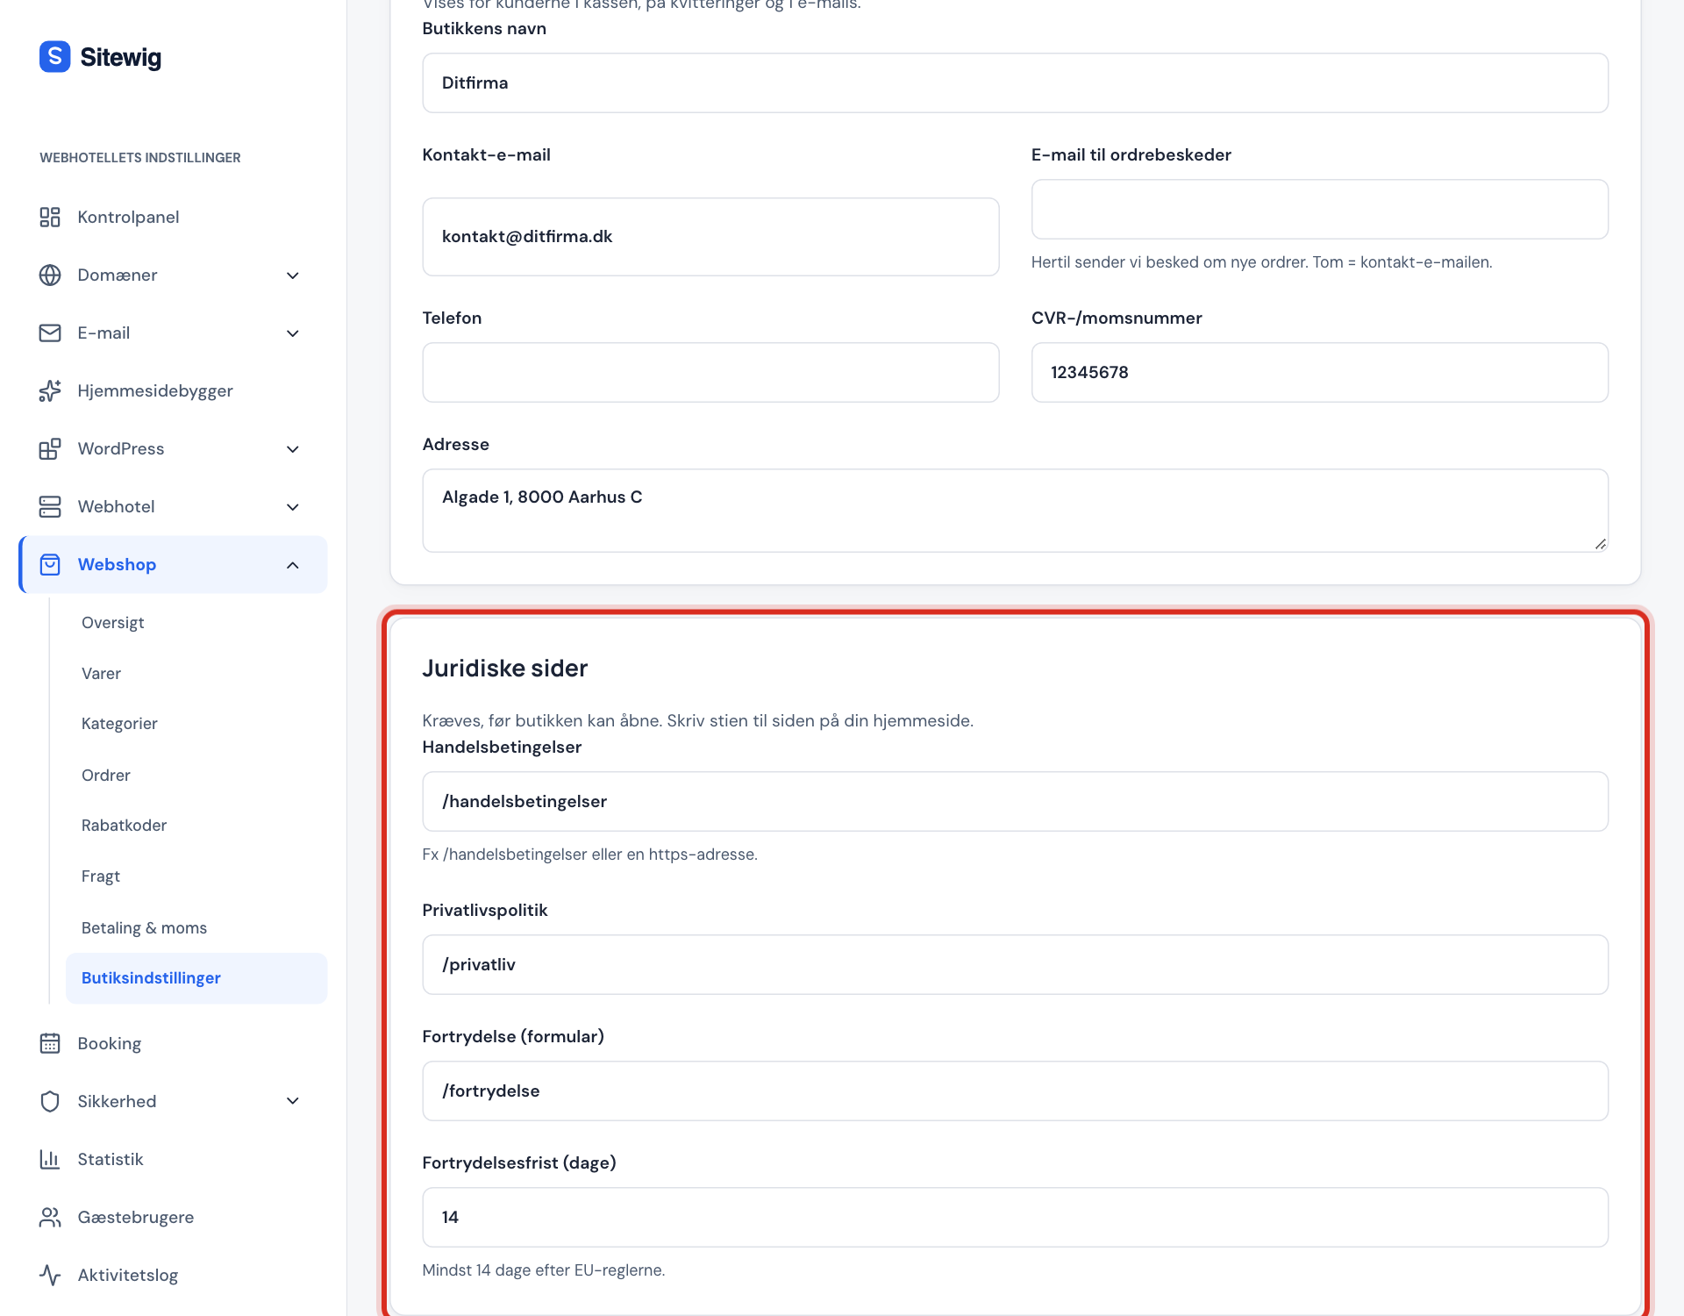1684x1316 pixels.
Task: Click the Booking calendar icon
Action: [50, 1043]
